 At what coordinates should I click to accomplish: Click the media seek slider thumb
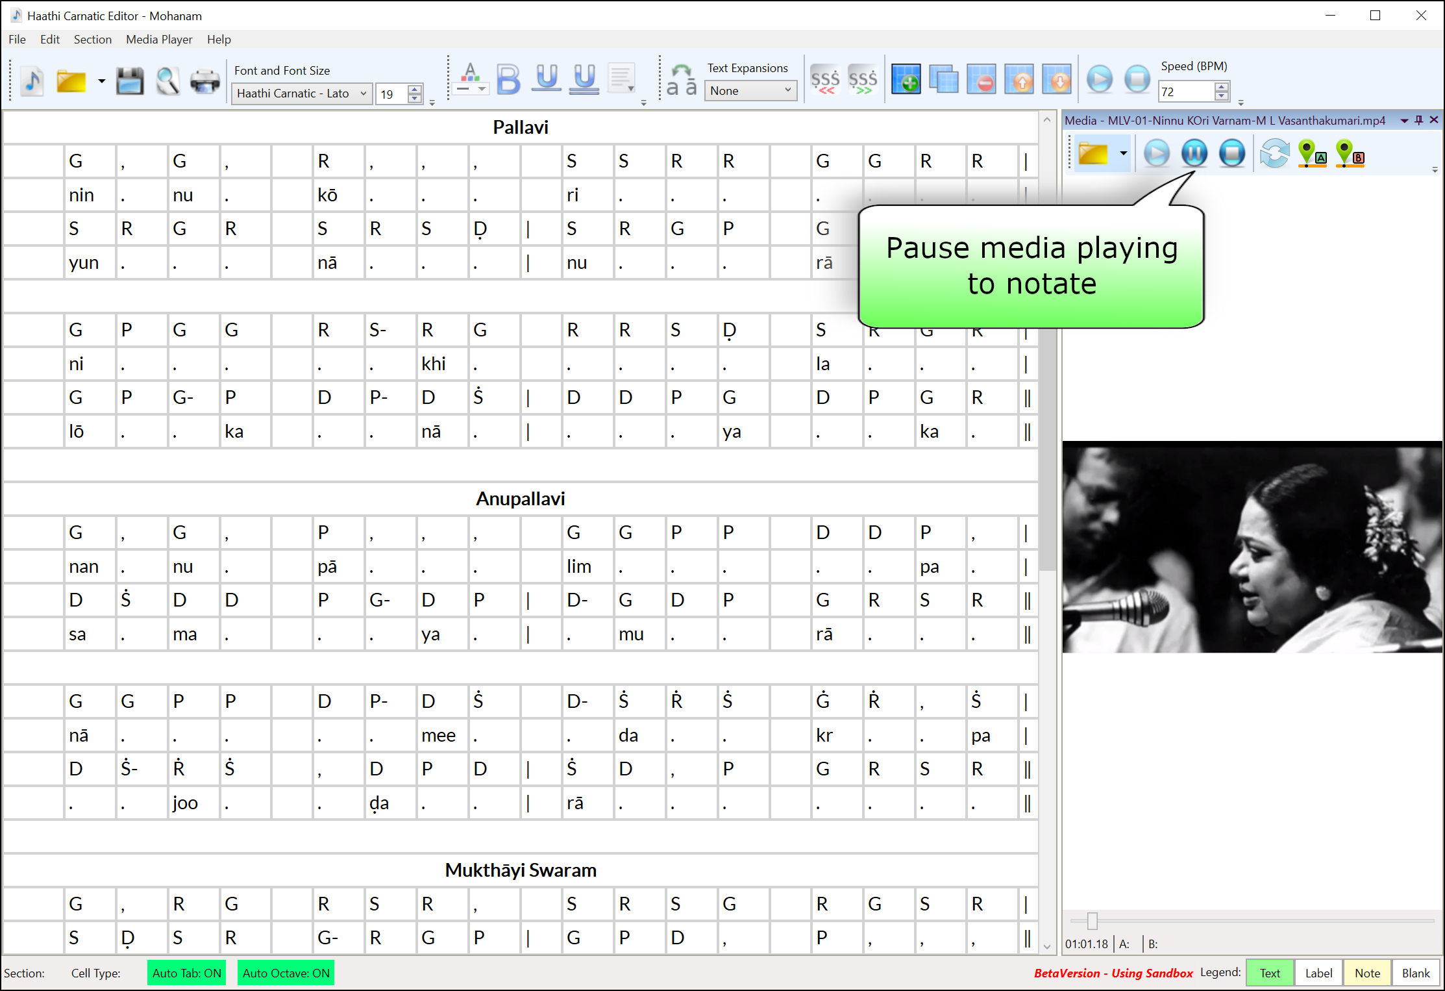coord(1093,921)
